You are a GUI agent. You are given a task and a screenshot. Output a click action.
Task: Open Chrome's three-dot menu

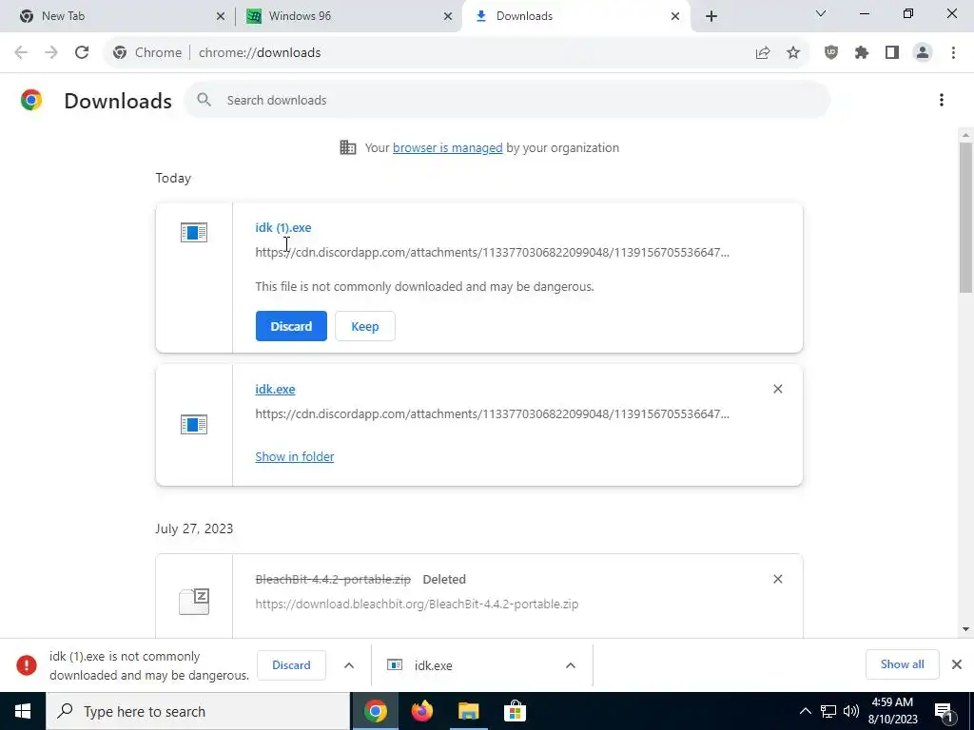[953, 53]
